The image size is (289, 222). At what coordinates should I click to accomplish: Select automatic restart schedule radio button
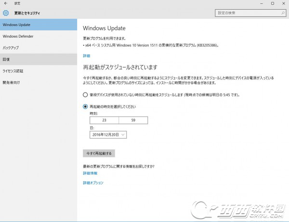(x=85, y=95)
